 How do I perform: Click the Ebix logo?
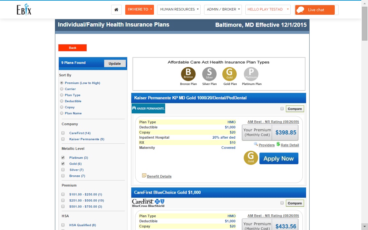pyautogui.click(x=24, y=10)
